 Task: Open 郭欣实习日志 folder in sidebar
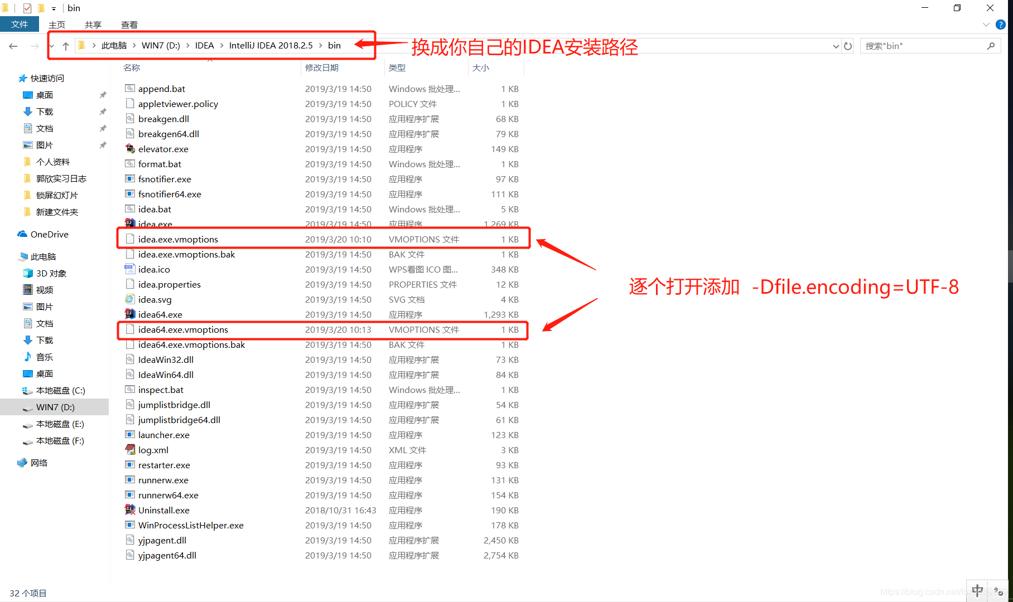61,178
